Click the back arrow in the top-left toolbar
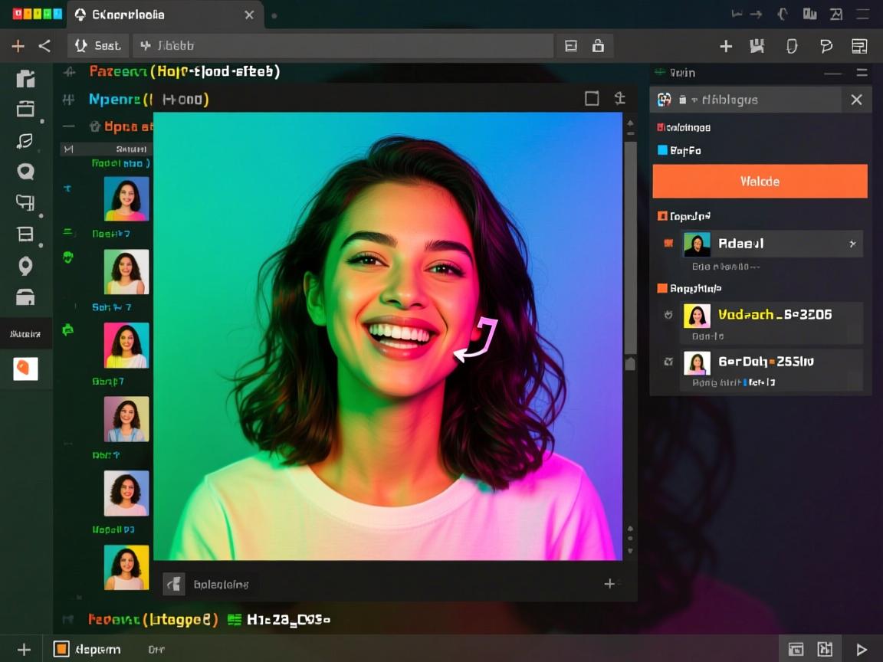Screen dimensions: 883x662 tap(44, 46)
